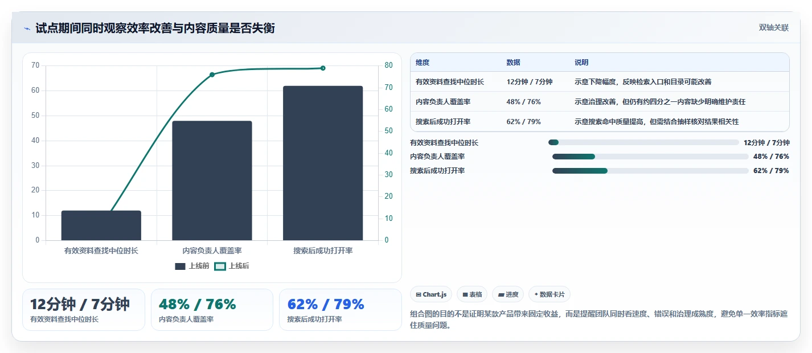Image resolution: width=812 pixels, height=353 pixels.
Task: Click x-axis label 内容负责人覆盖率
Action: (x=212, y=251)
